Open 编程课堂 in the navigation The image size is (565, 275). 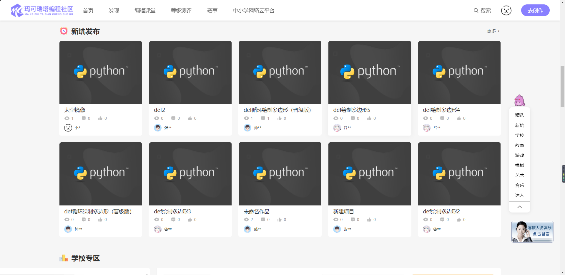(x=145, y=11)
